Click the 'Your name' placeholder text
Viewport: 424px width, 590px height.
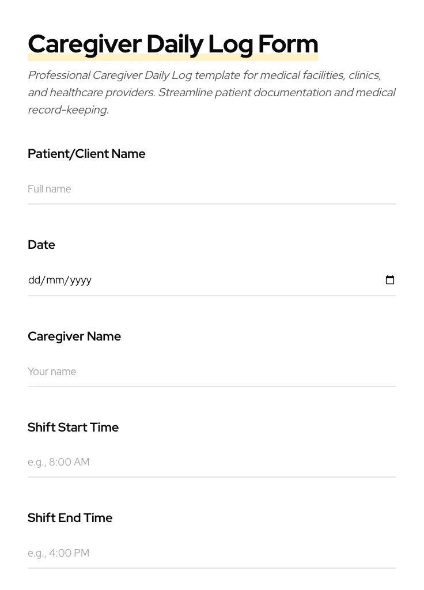point(52,372)
